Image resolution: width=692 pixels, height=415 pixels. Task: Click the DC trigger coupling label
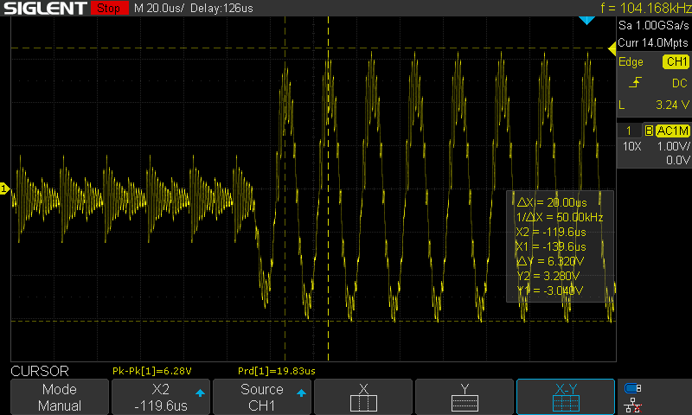pyautogui.click(x=680, y=83)
